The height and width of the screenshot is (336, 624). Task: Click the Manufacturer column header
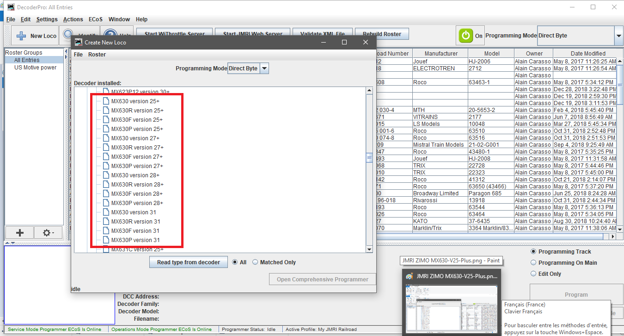(440, 54)
